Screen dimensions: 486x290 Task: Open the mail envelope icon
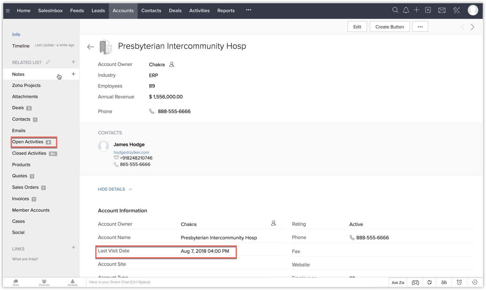(x=442, y=11)
